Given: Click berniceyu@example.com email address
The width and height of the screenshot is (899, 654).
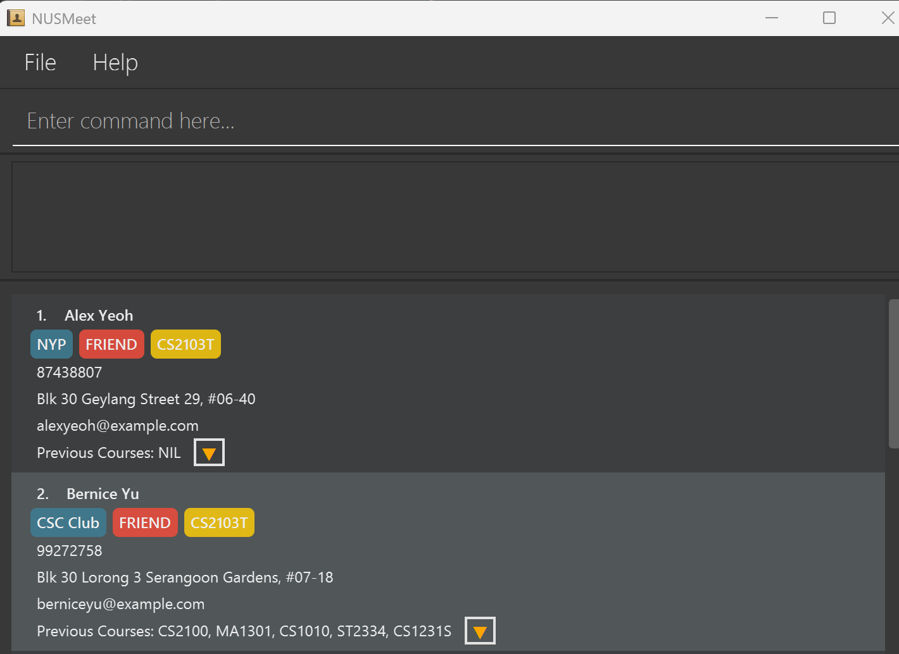Looking at the screenshot, I should pos(120,604).
